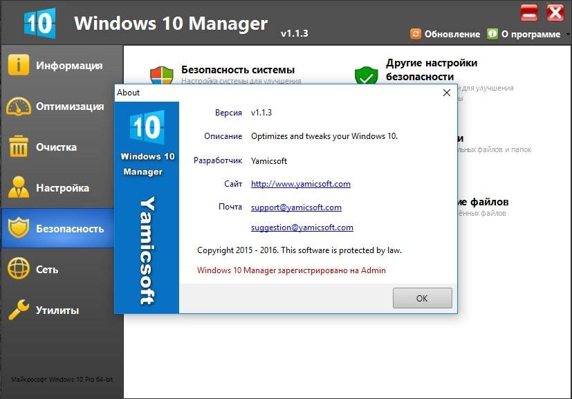Click the v1.1.3 label in header
This screenshot has height=399, width=572.
[295, 33]
